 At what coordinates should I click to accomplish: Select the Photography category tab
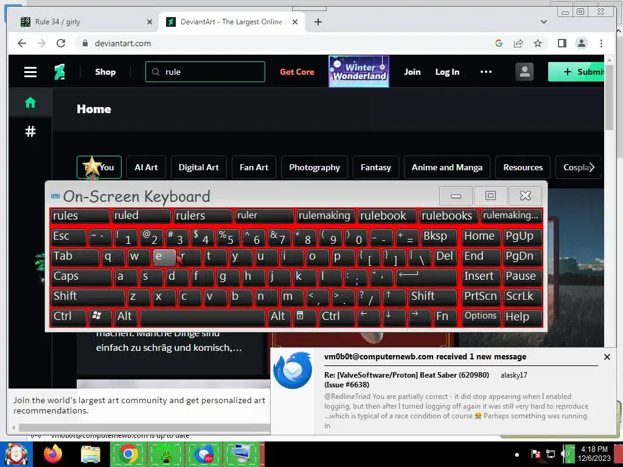(x=315, y=167)
